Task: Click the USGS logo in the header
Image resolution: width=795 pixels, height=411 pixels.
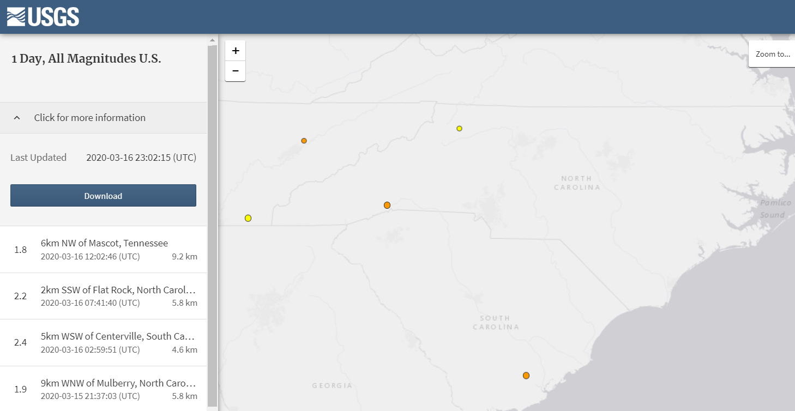Action: pos(43,17)
